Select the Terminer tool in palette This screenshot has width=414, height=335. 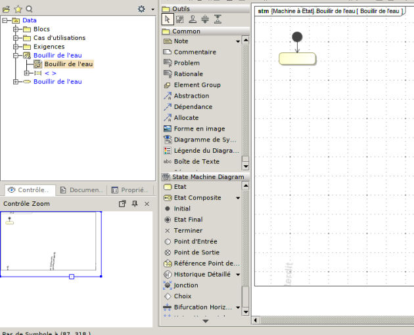(188, 231)
